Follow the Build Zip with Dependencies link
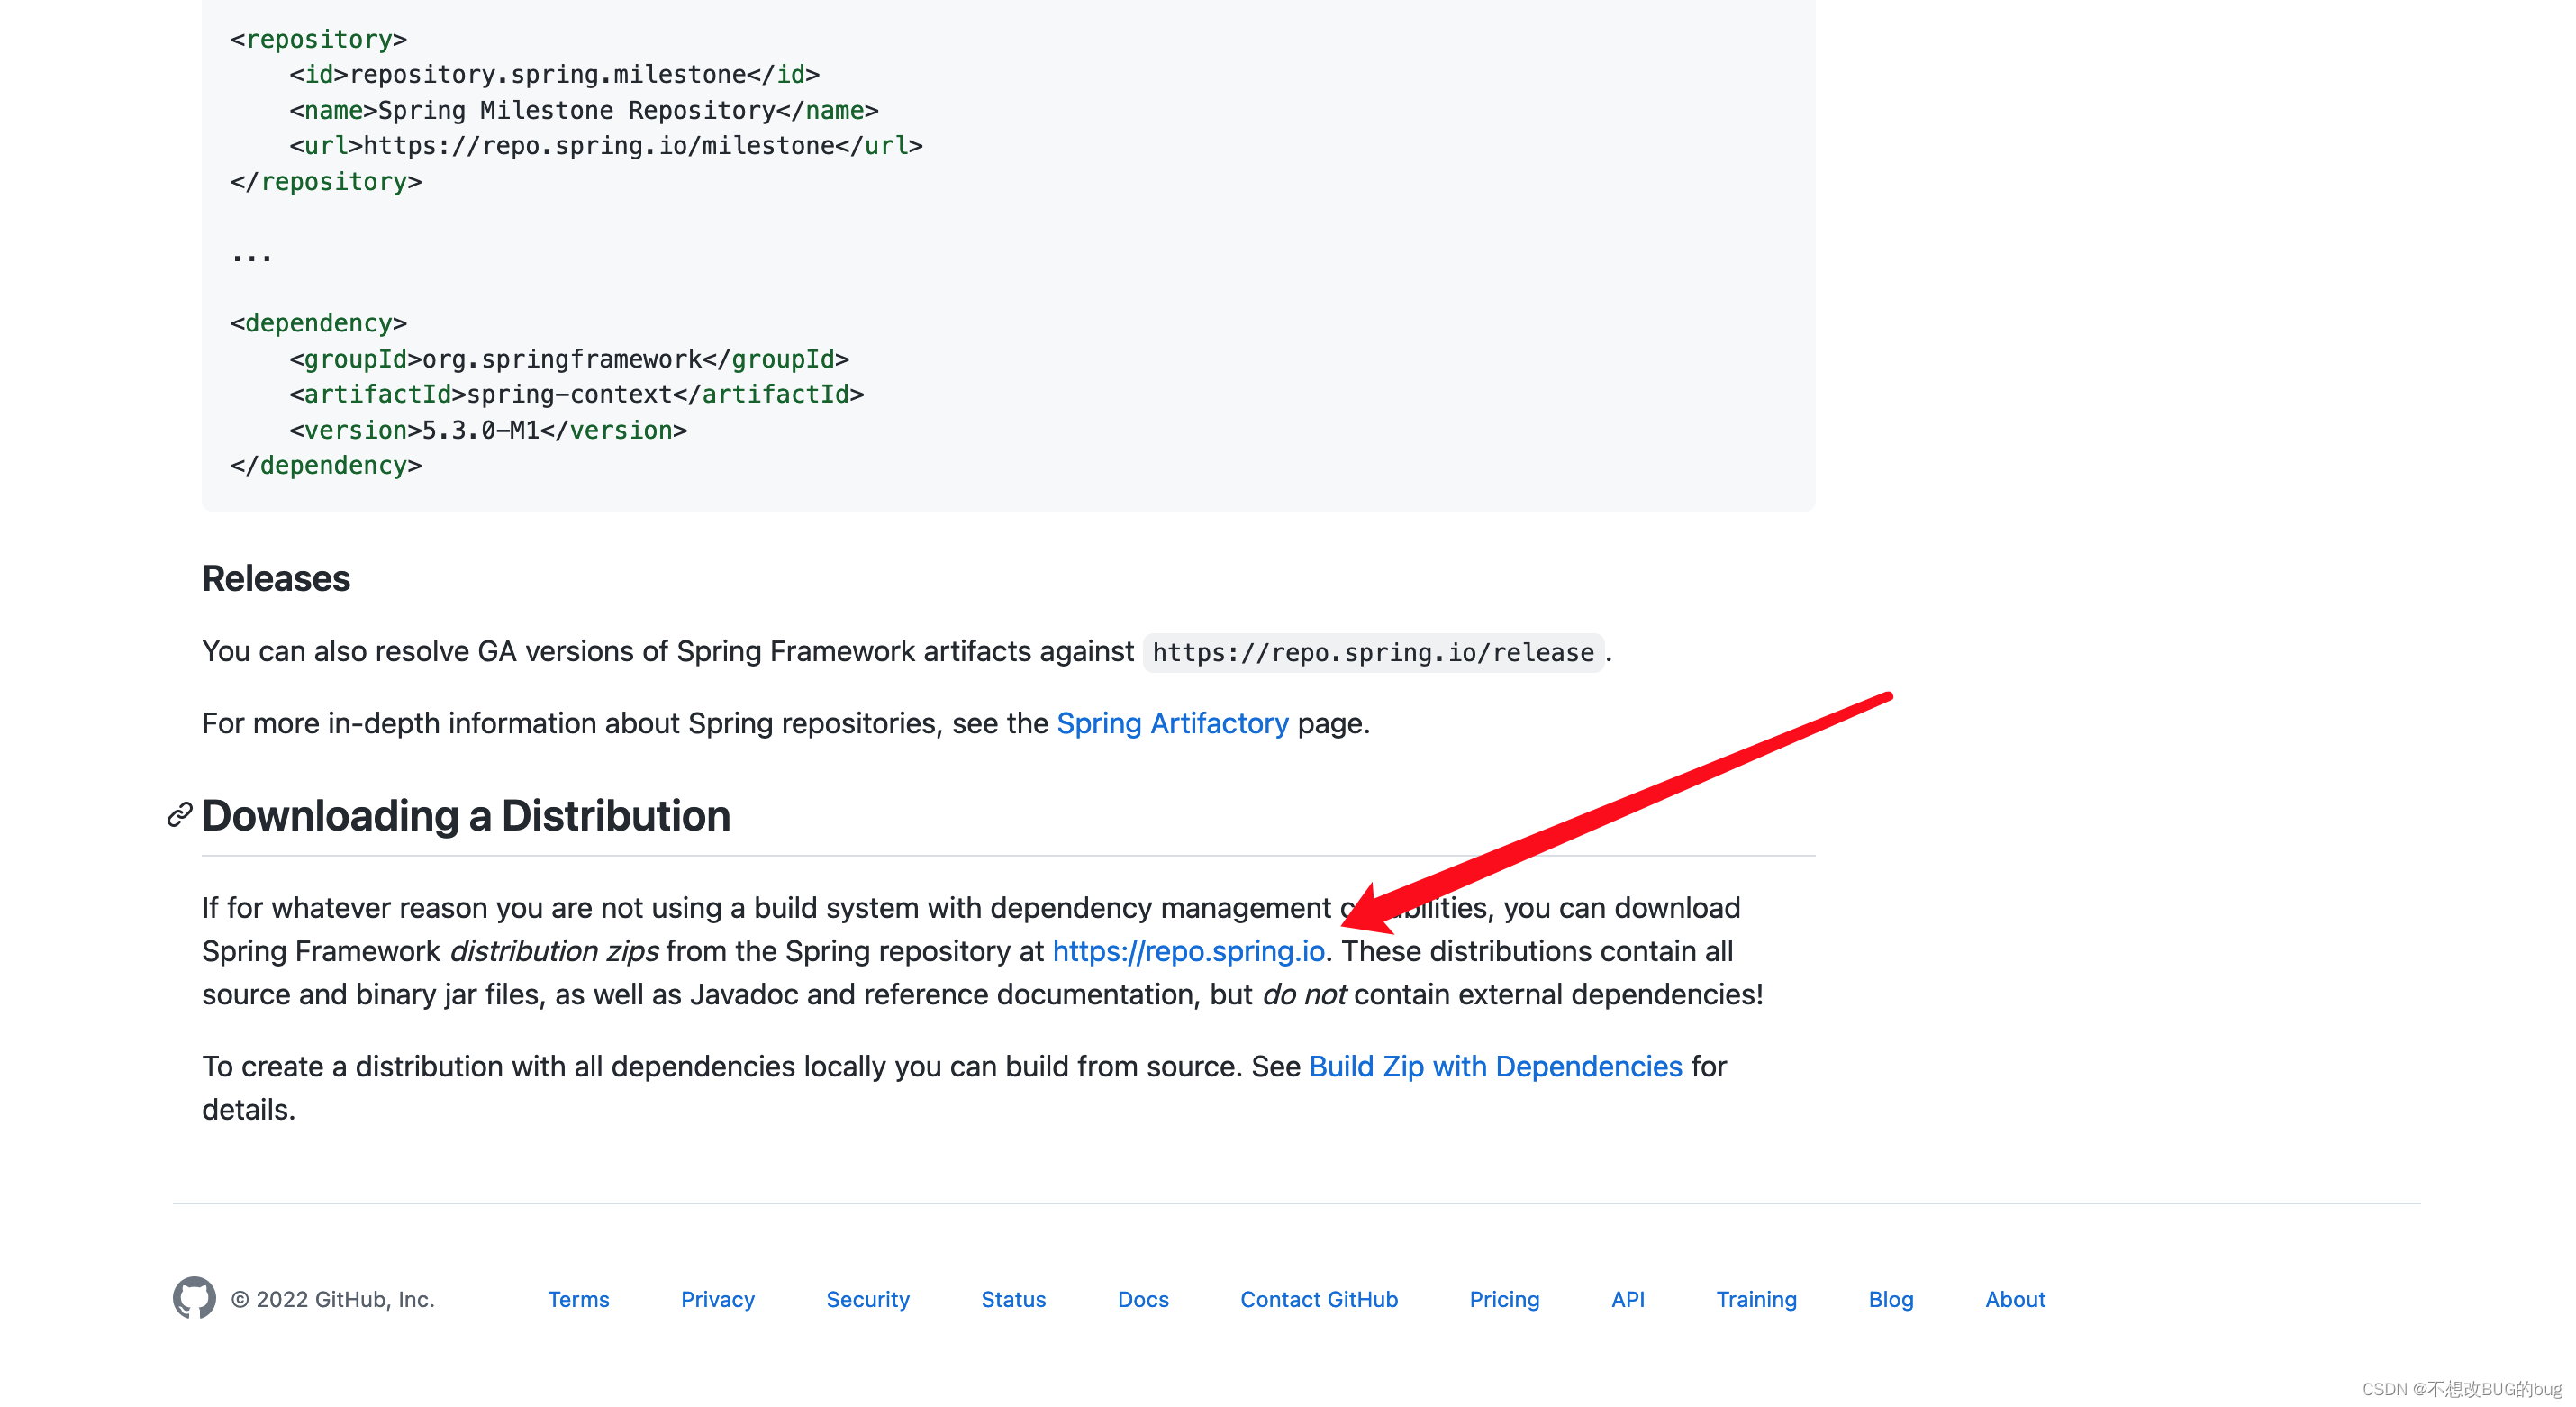The height and width of the screenshot is (1407, 2576). click(x=1495, y=1066)
